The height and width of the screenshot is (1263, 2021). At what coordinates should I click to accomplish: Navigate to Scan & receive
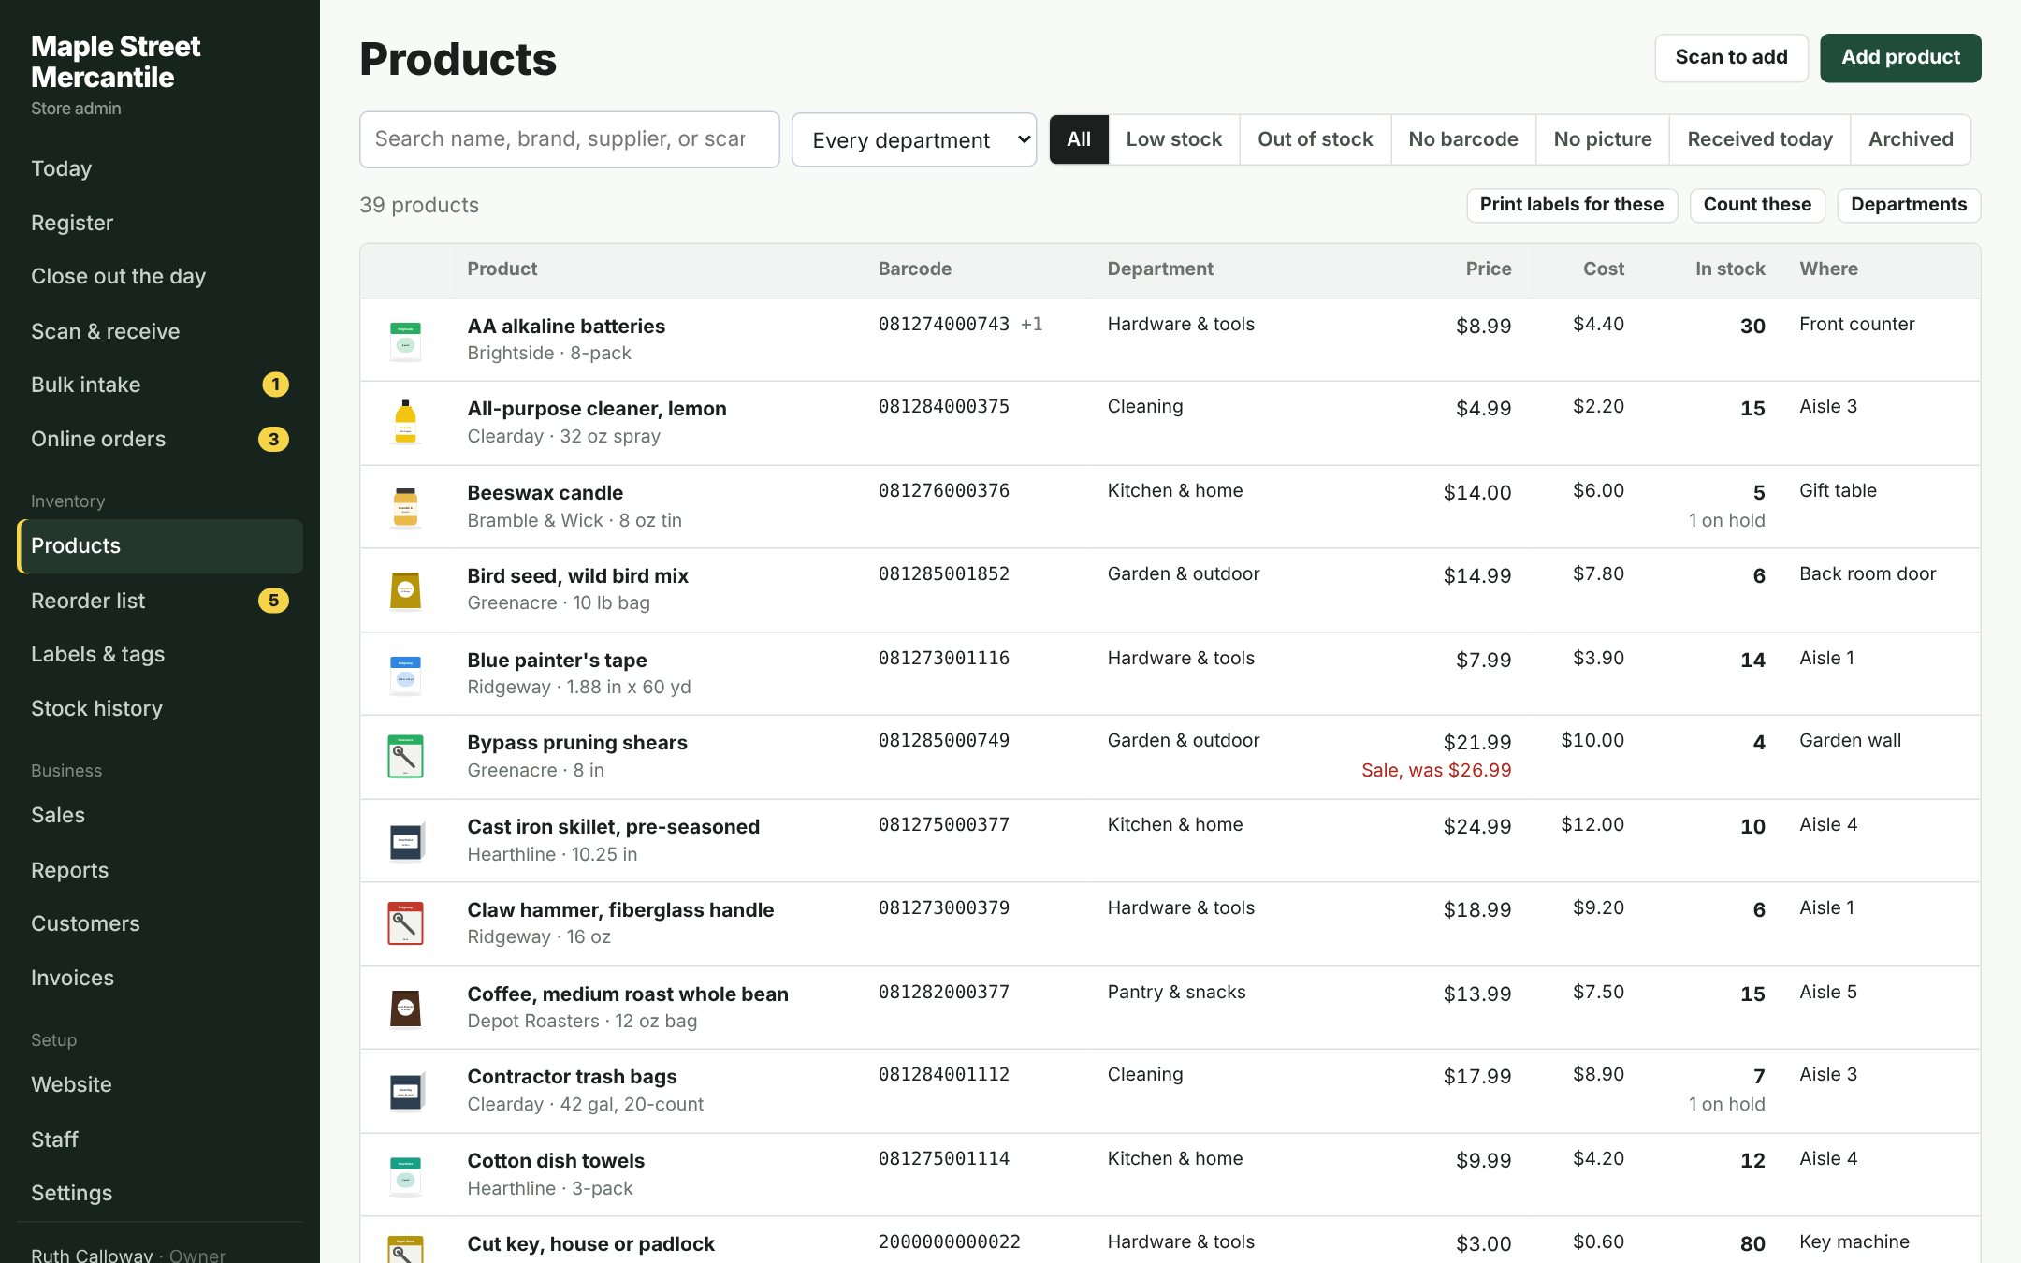tap(159, 331)
